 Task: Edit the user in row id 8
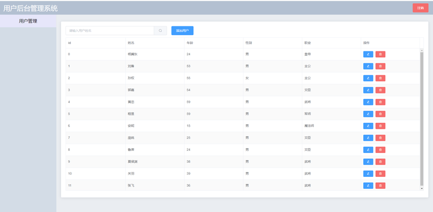point(368,150)
